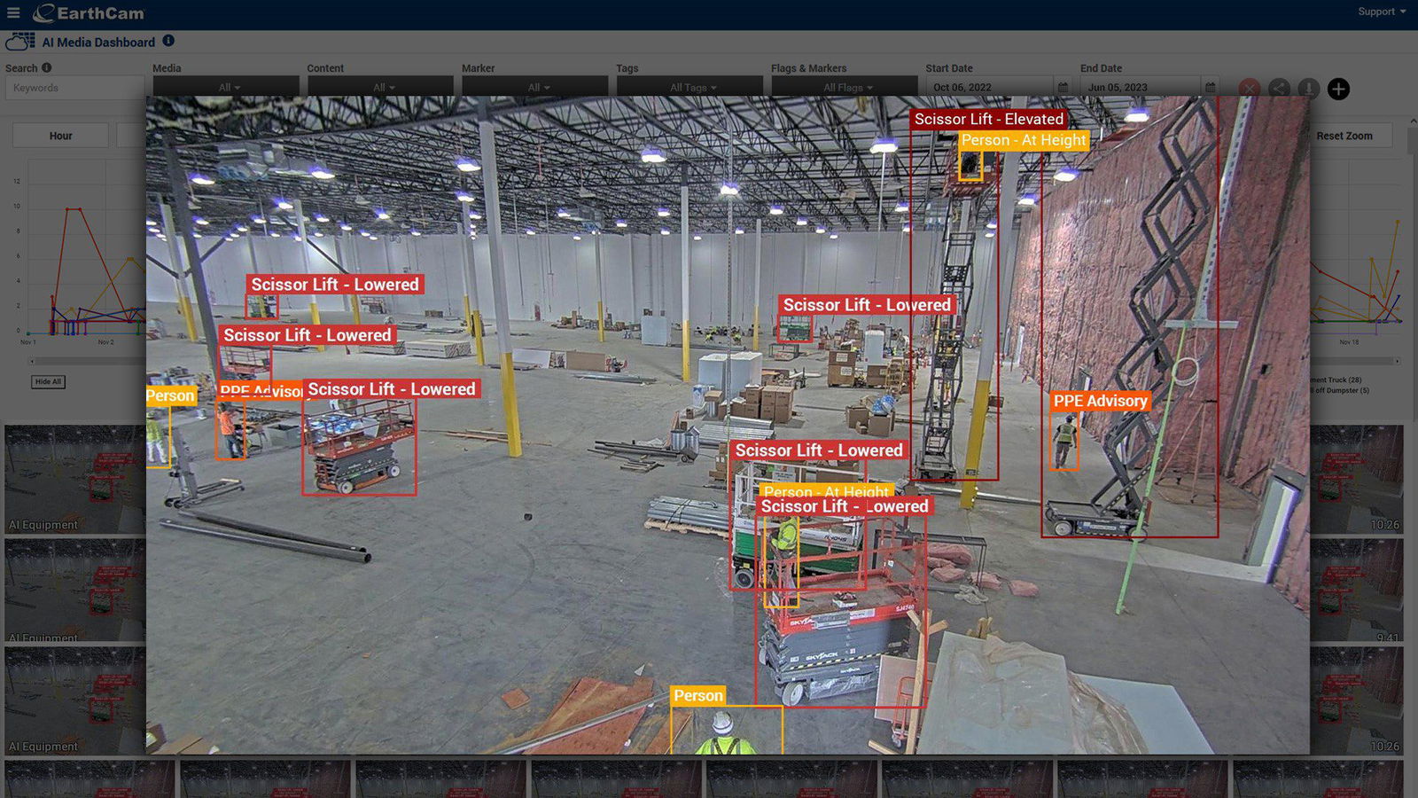
Task: Click the AI Media Dashboard info icon
Action: click(168, 41)
